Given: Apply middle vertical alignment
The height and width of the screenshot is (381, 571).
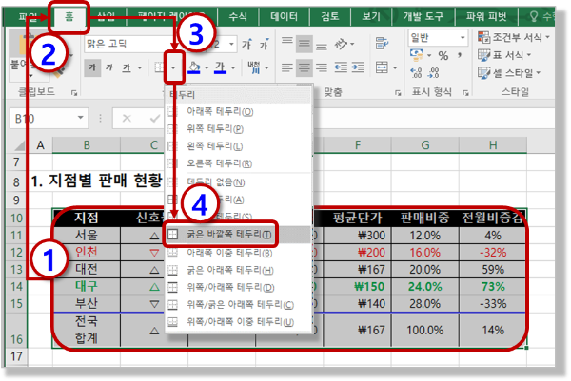Looking at the screenshot, I should [305, 45].
